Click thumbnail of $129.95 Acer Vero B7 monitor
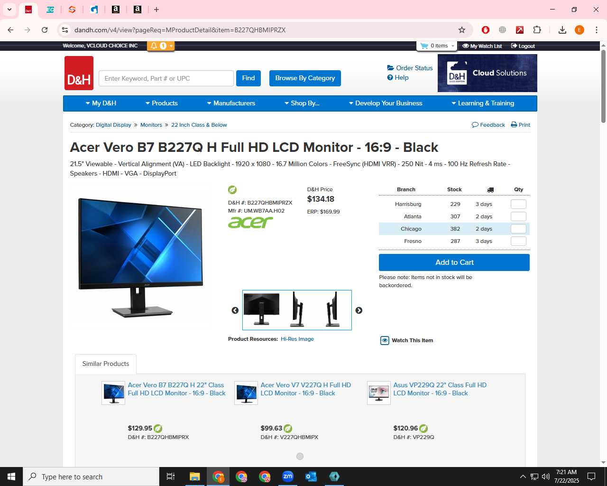This screenshot has height=486, width=607. [113, 393]
